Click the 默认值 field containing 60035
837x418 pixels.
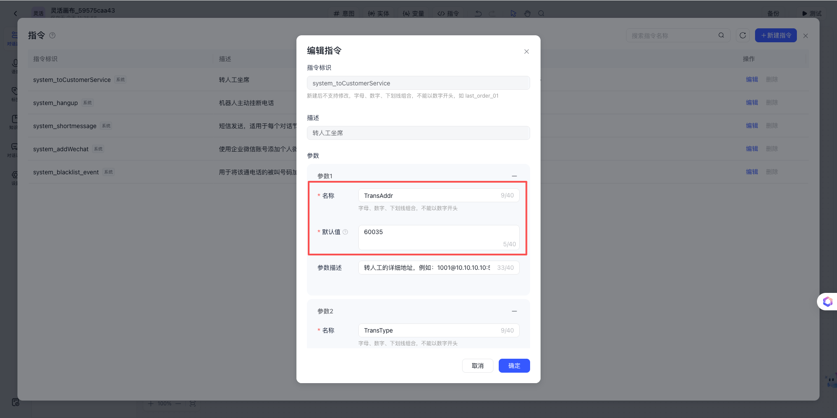[x=439, y=238]
